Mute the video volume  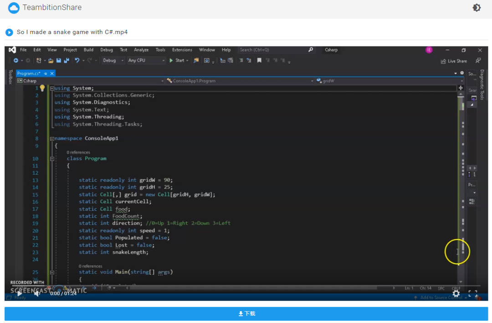click(x=37, y=293)
